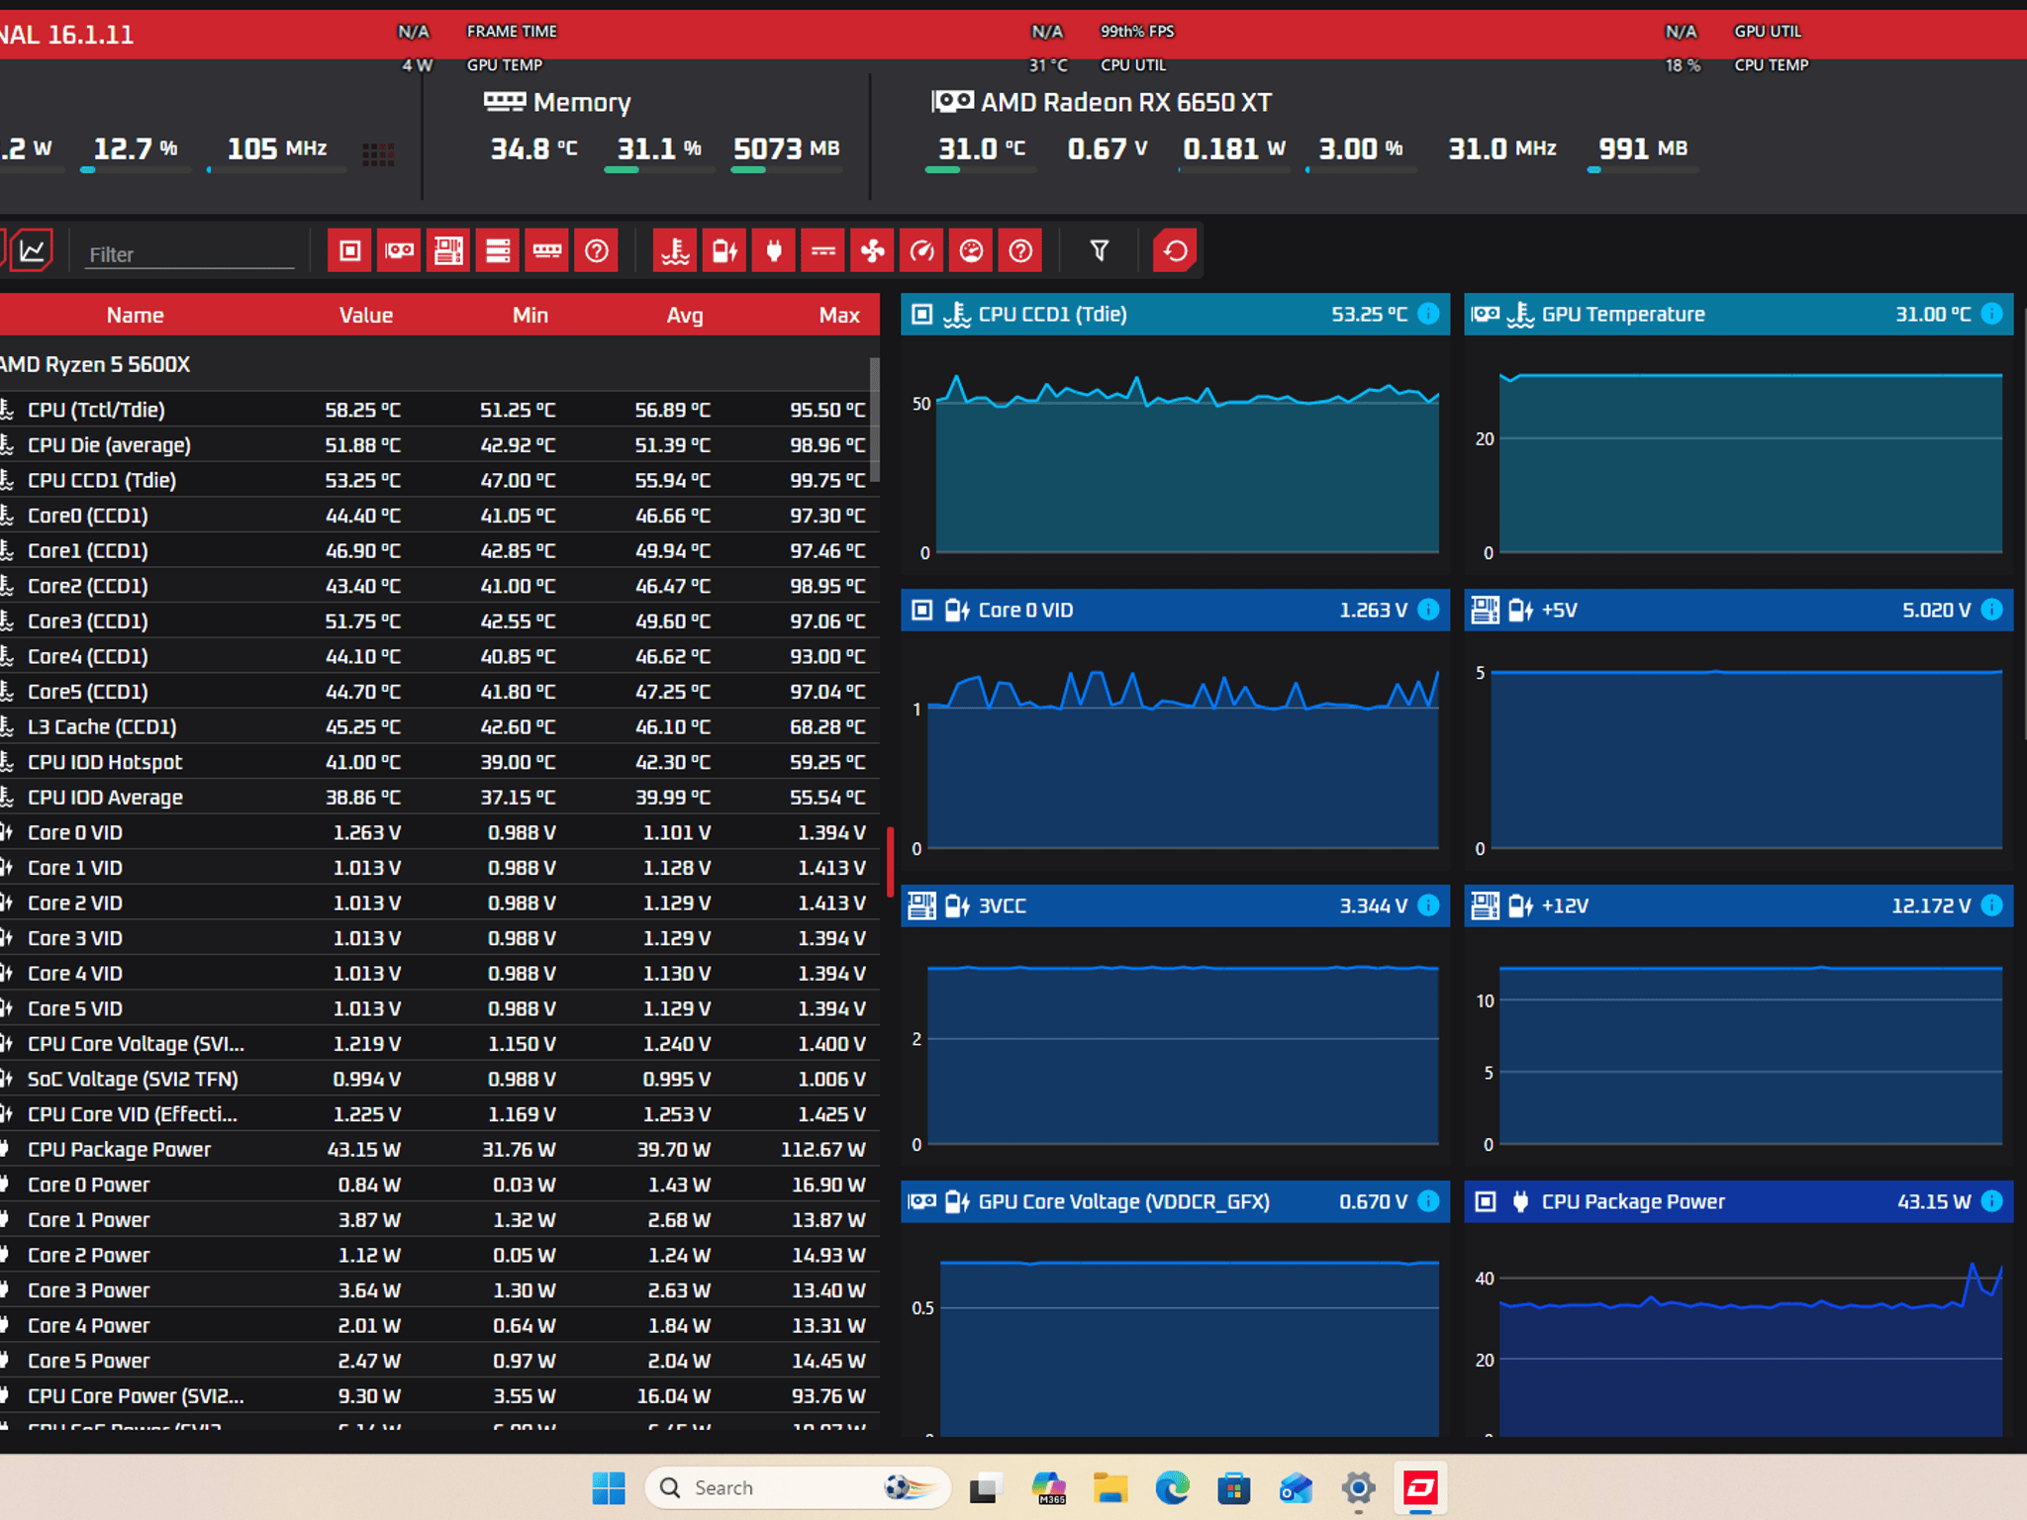
Task: Collapse the AMD Ryzen 5 5600X group row
Action: click(x=435, y=364)
